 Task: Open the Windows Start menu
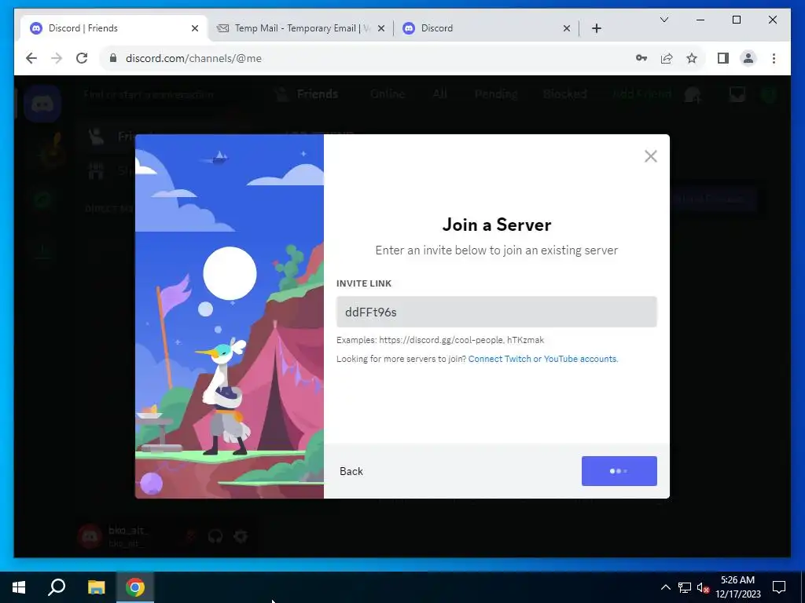(19, 587)
